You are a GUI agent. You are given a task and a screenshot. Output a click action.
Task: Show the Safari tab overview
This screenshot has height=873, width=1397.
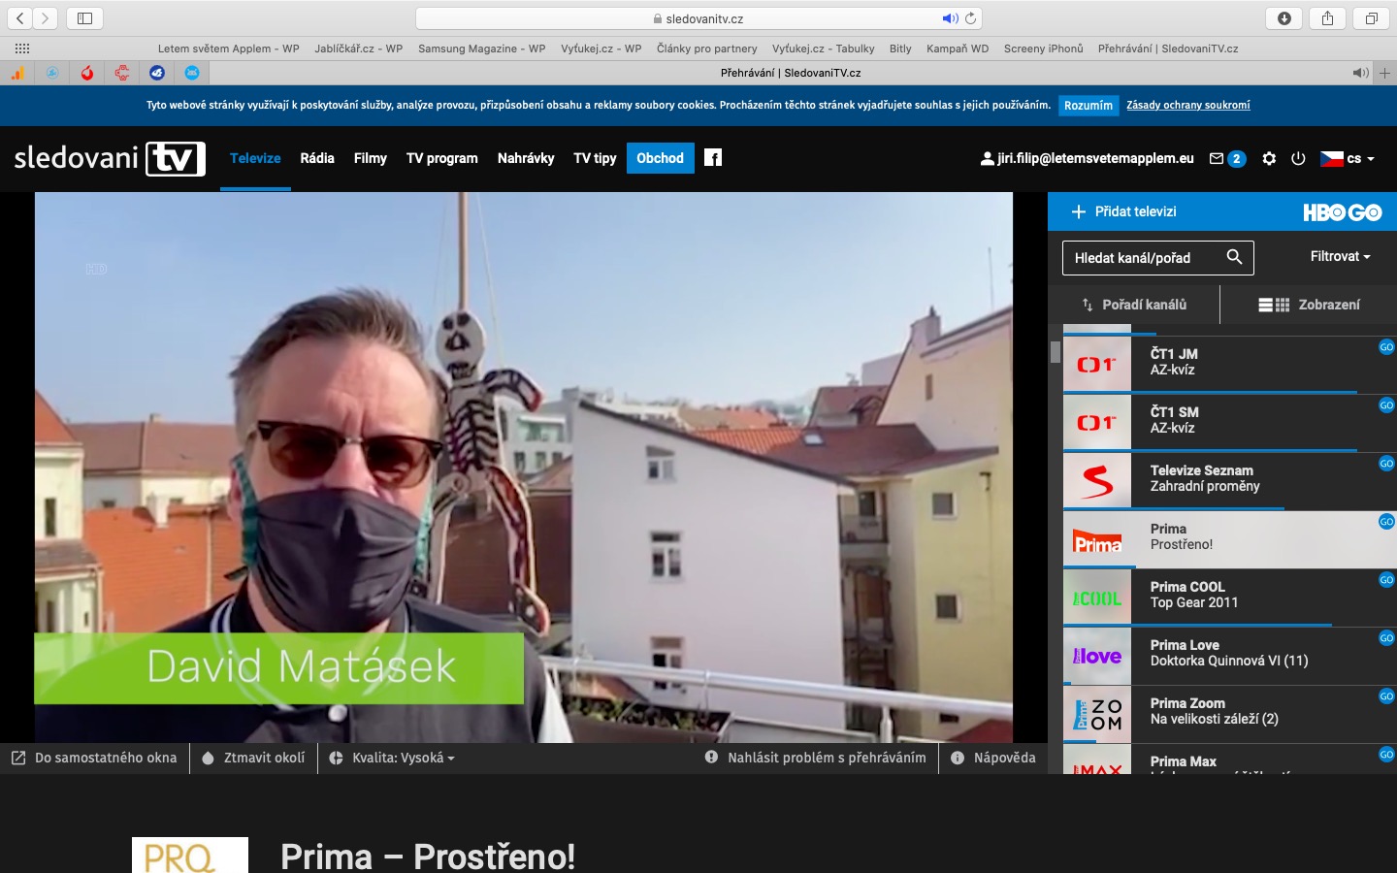tap(1371, 18)
